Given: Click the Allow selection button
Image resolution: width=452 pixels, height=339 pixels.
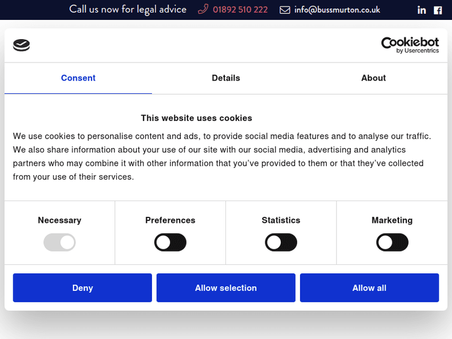Looking at the screenshot, I should (226, 288).
